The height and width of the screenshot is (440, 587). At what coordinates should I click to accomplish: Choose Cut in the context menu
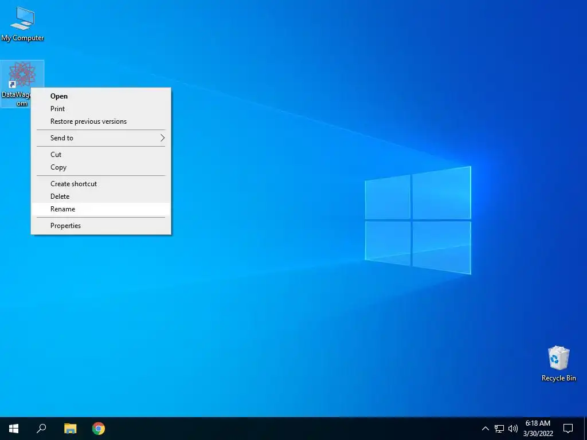coord(101,155)
